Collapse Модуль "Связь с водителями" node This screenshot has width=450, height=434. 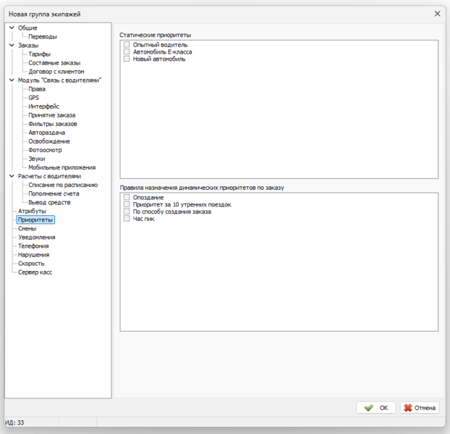12,80
